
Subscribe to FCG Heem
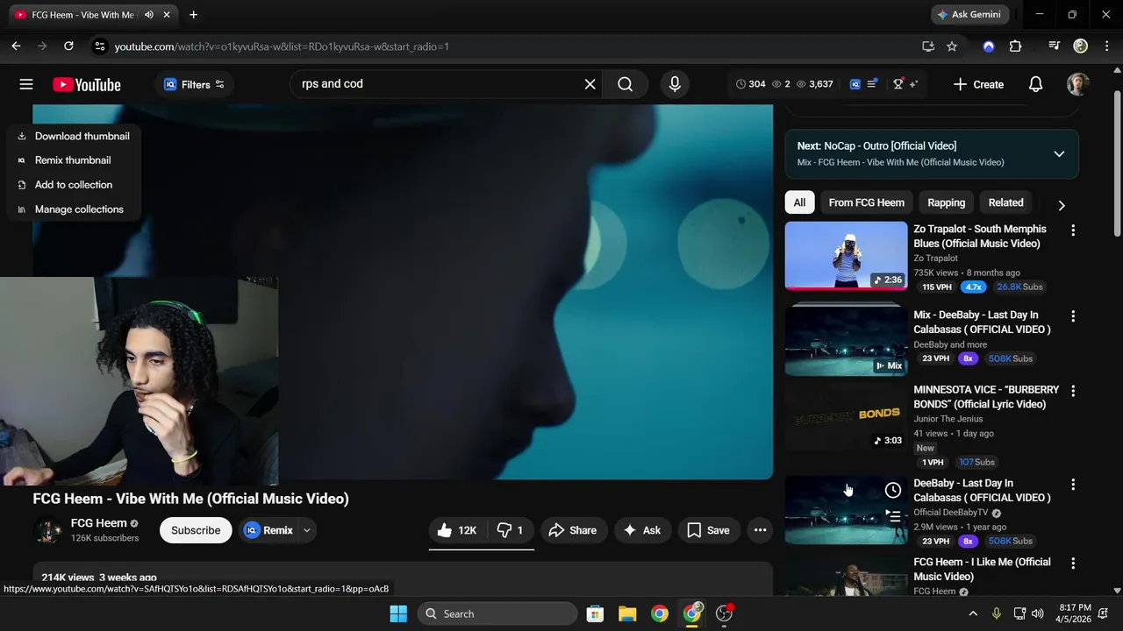point(196,530)
